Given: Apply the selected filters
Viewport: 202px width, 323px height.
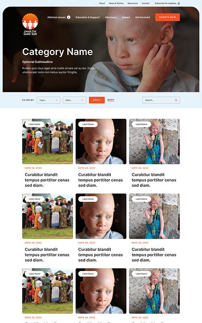Looking at the screenshot, I should pyautogui.click(x=97, y=100).
